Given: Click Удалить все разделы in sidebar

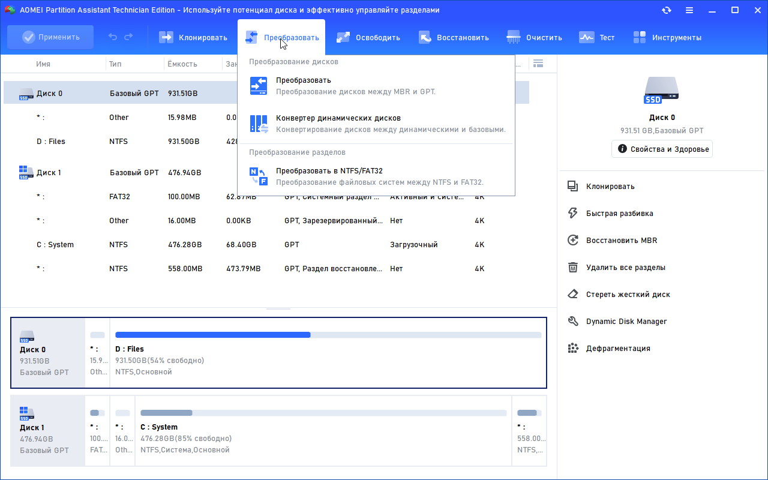Looking at the screenshot, I should [626, 267].
